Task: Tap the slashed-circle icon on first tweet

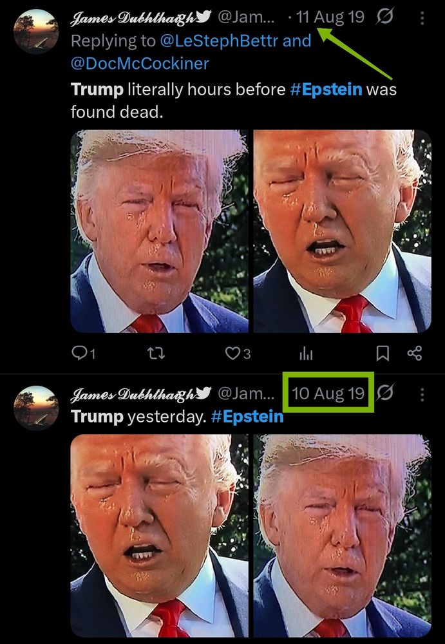Action: coord(384,17)
